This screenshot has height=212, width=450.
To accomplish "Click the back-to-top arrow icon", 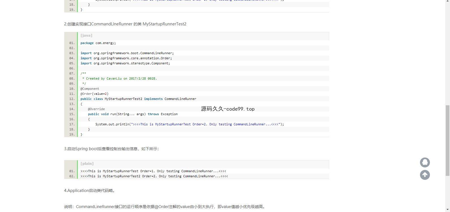I will [x=425, y=175].
